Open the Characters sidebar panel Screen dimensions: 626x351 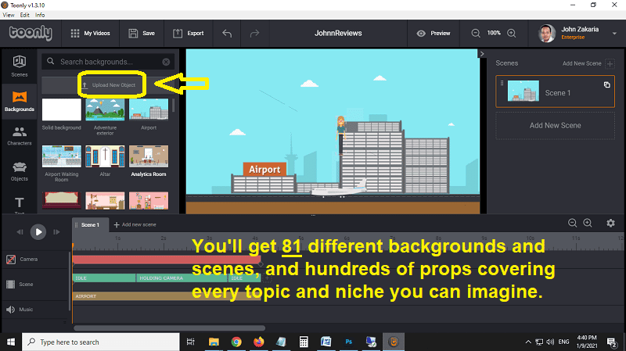[x=19, y=136]
